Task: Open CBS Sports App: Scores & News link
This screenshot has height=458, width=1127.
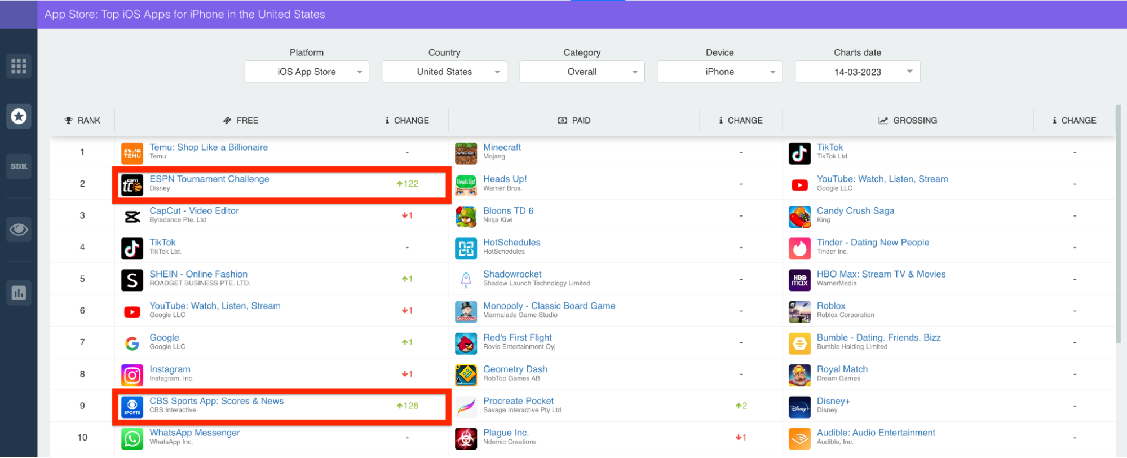Action: tap(216, 401)
